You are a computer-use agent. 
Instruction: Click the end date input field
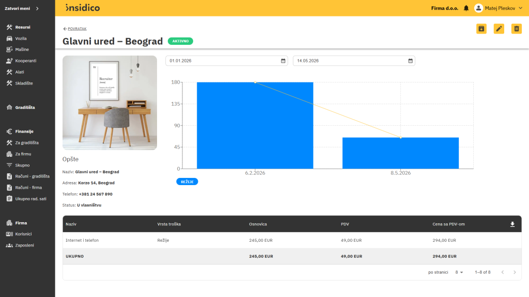pyautogui.click(x=354, y=61)
